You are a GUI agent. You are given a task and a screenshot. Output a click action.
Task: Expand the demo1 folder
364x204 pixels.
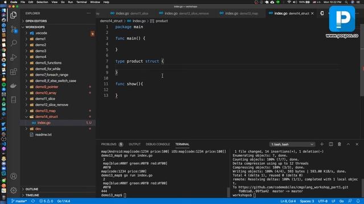(40, 39)
